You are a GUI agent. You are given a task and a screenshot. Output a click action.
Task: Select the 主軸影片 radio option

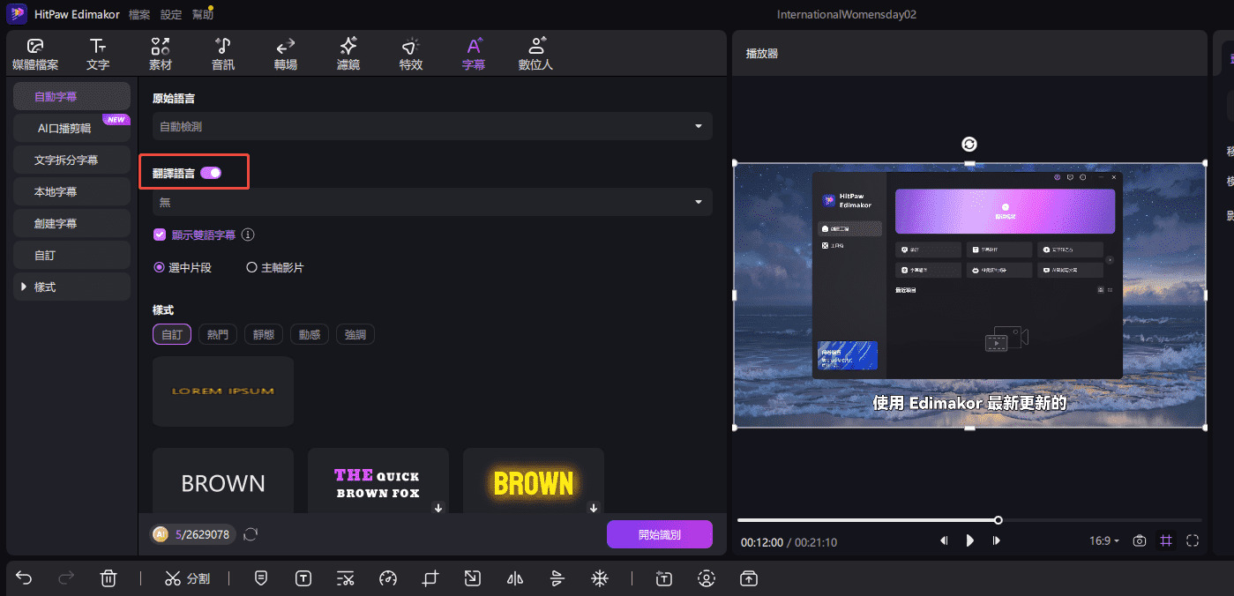click(x=251, y=267)
